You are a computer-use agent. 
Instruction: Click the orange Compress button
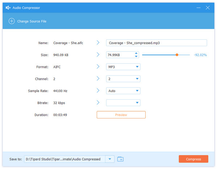(193, 159)
